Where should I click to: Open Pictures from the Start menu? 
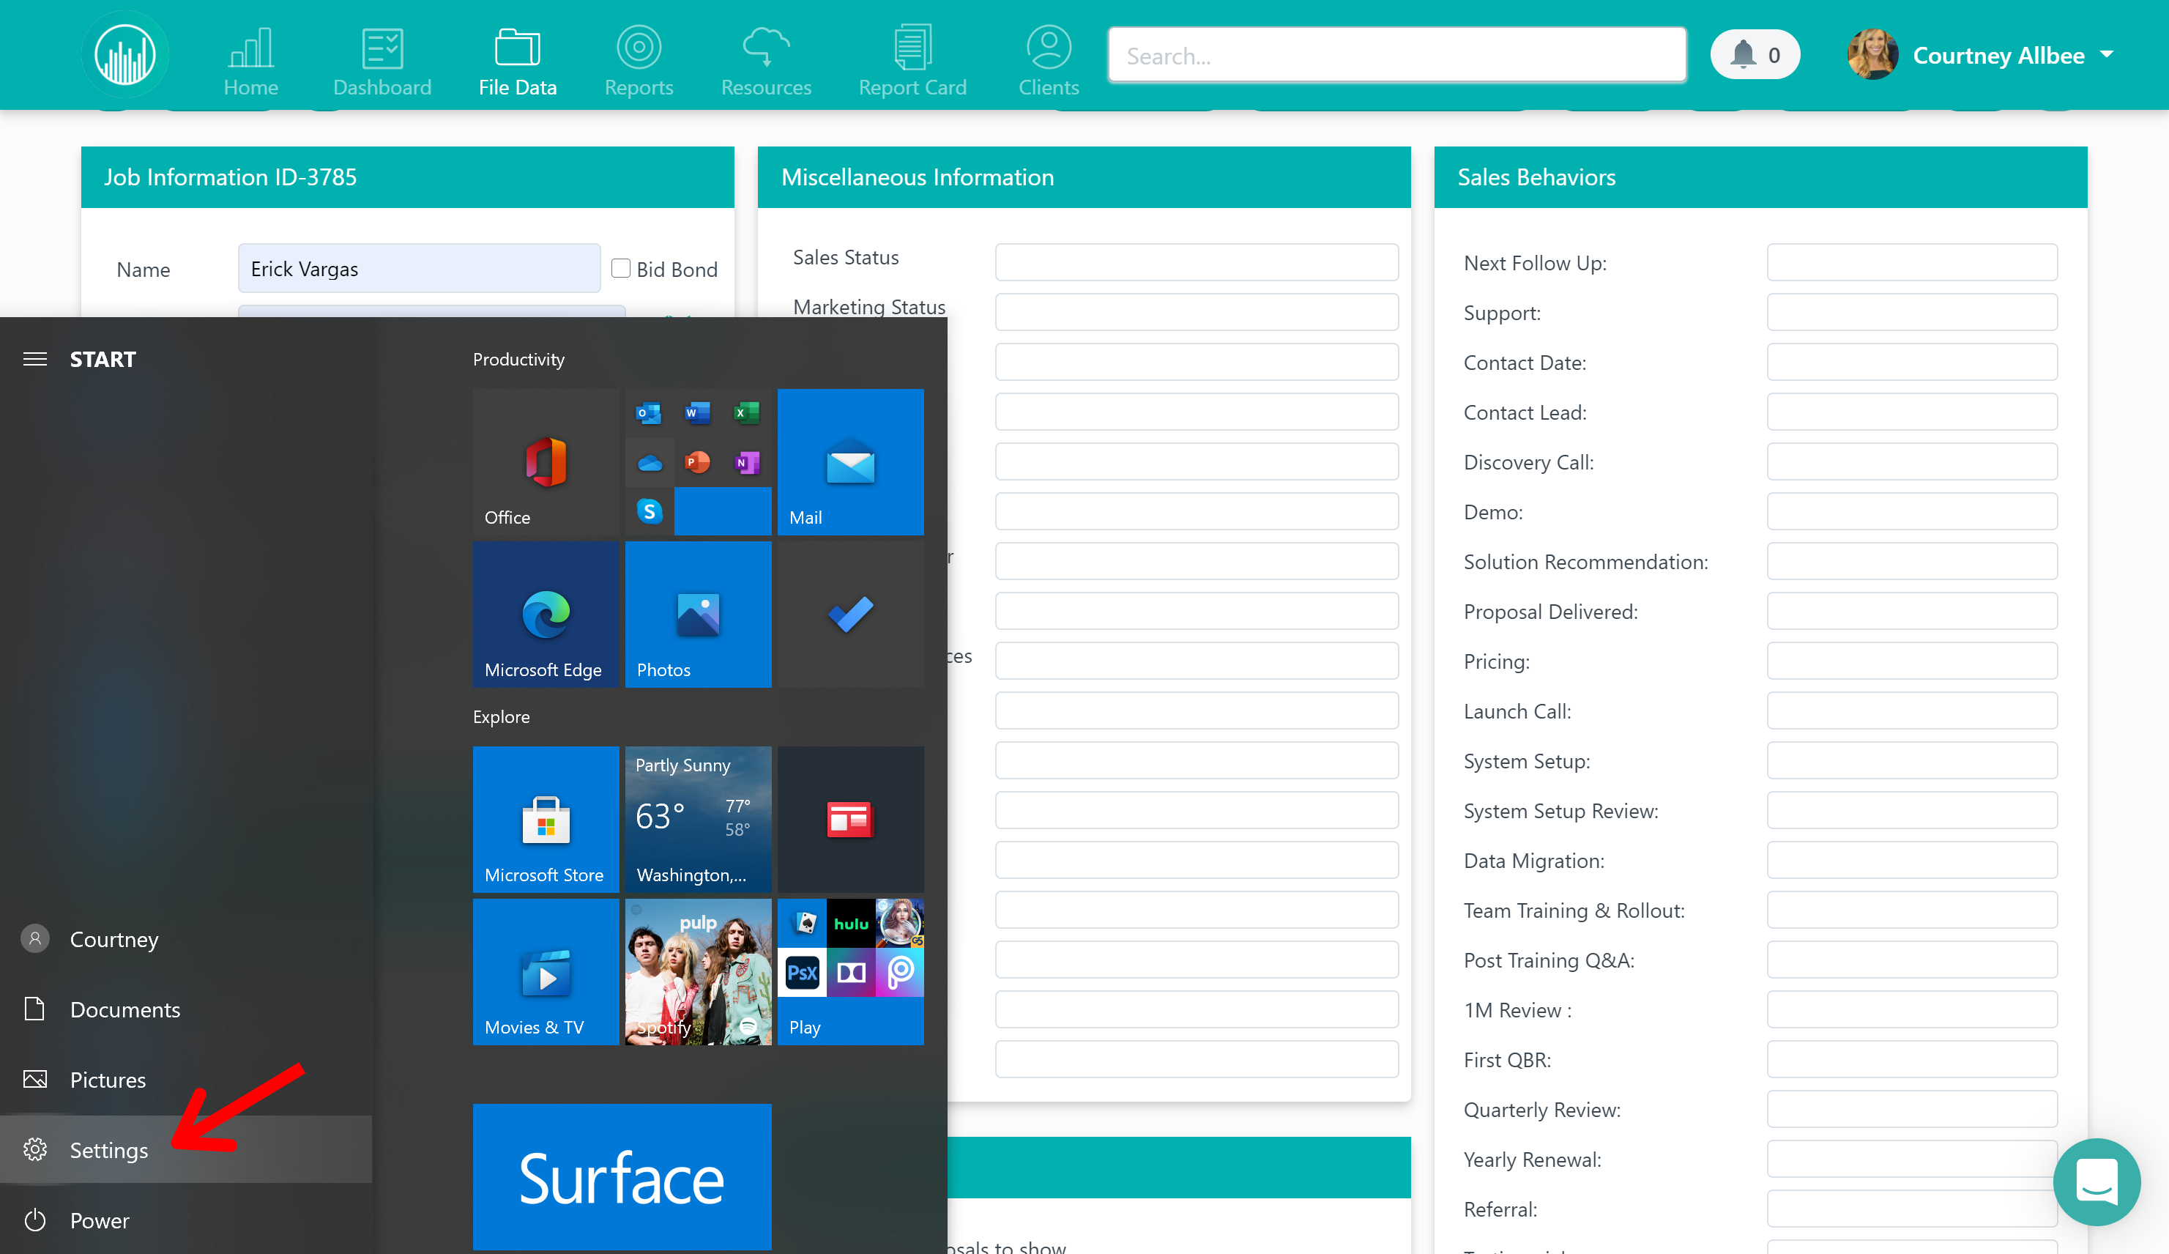tap(186, 1079)
